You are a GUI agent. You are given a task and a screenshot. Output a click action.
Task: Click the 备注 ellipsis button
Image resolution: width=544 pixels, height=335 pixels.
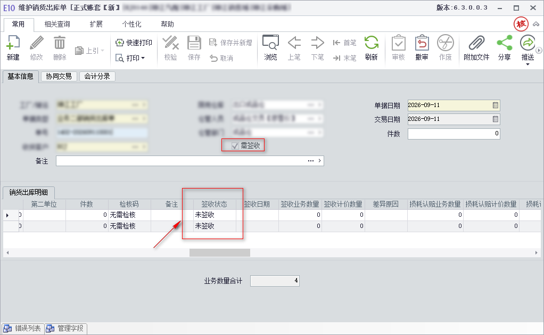[x=311, y=161]
